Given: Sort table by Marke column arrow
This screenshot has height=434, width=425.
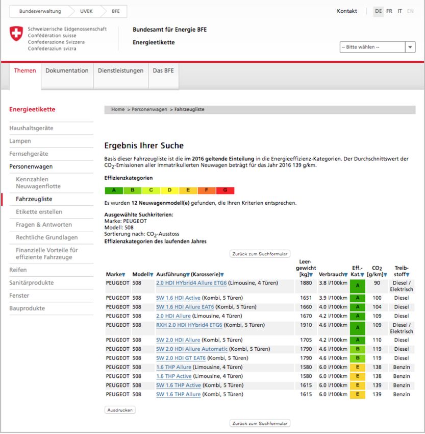Looking at the screenshot, I should pyautogui.click(x=123, y=275).
